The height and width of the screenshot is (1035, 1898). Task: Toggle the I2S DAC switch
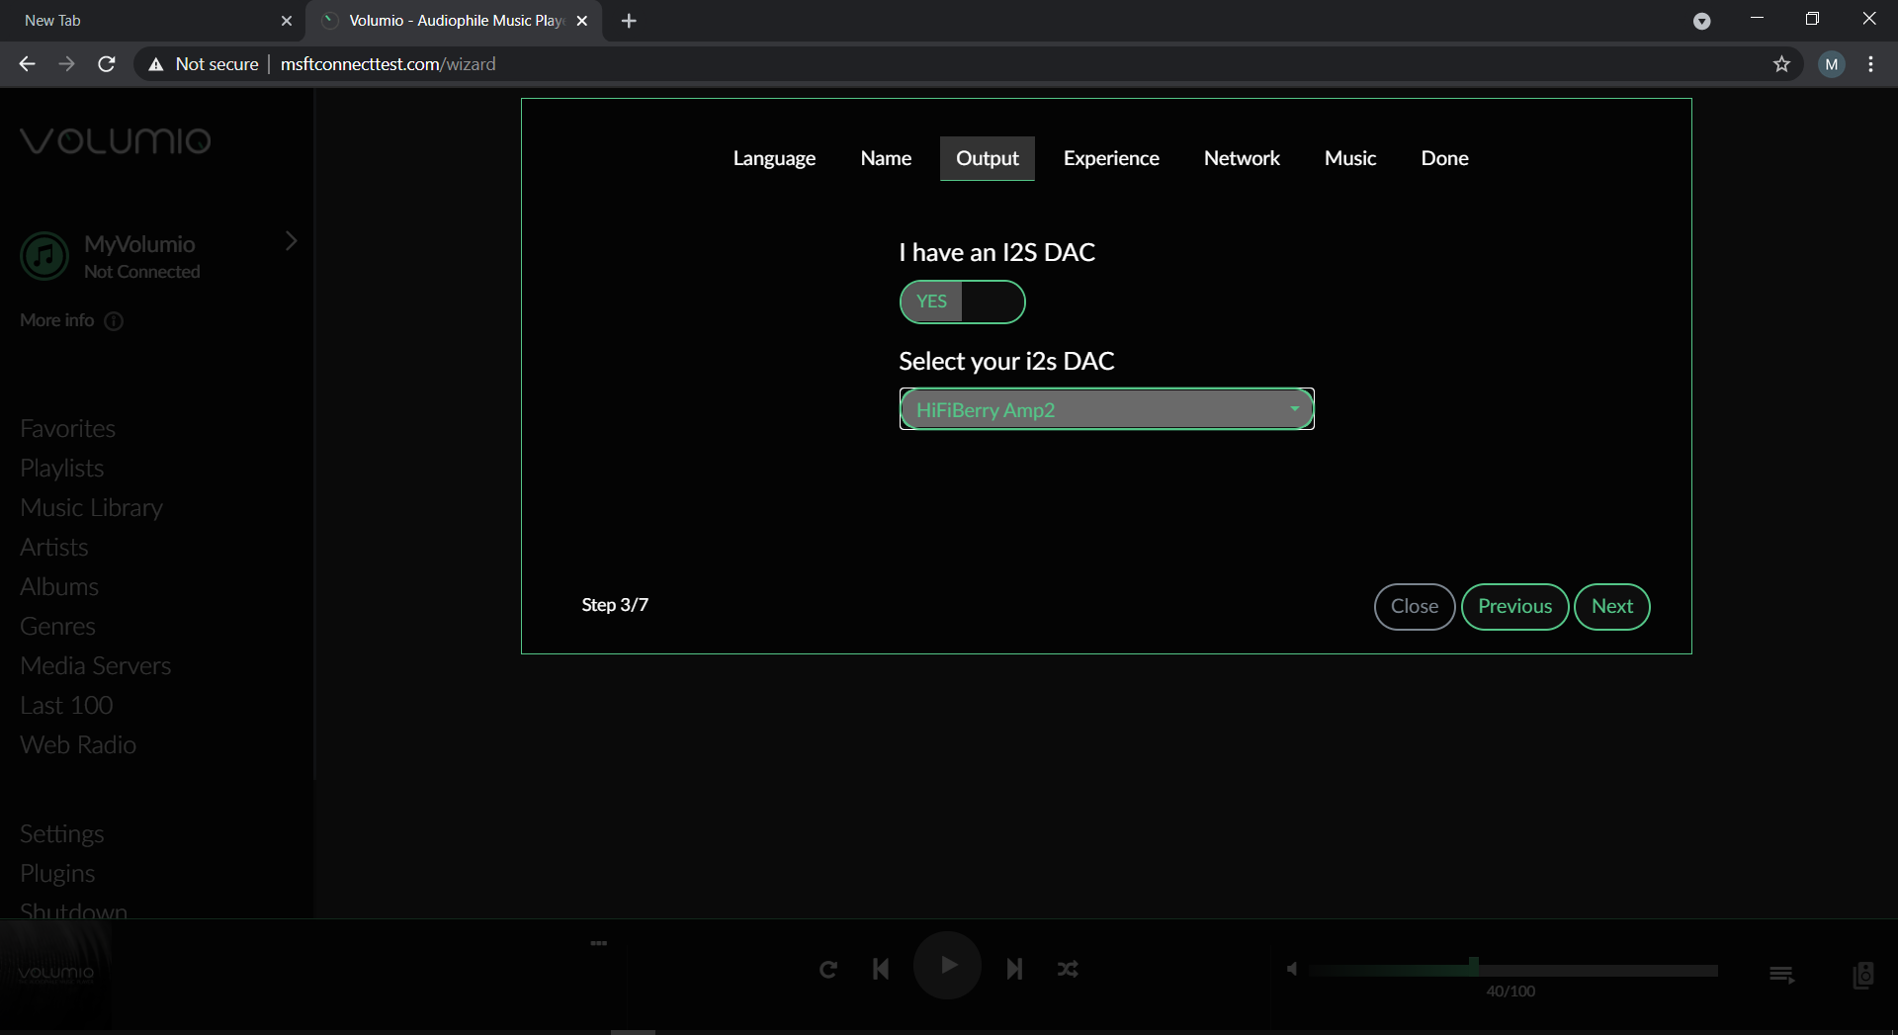pos(962,302)
